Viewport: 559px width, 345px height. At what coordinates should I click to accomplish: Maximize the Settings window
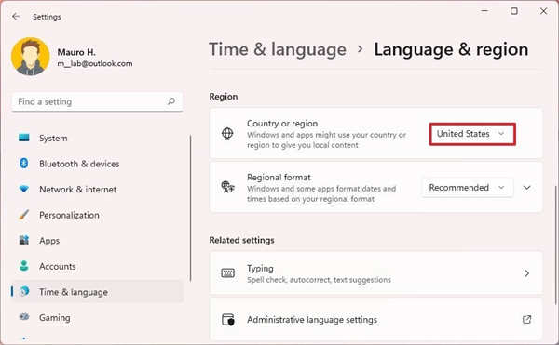coord(514,11)
